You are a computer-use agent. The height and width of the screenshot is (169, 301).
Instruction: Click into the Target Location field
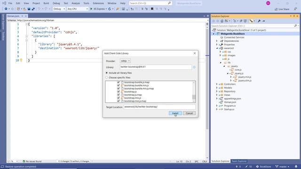pyautogui.click(x=159, y=107)
